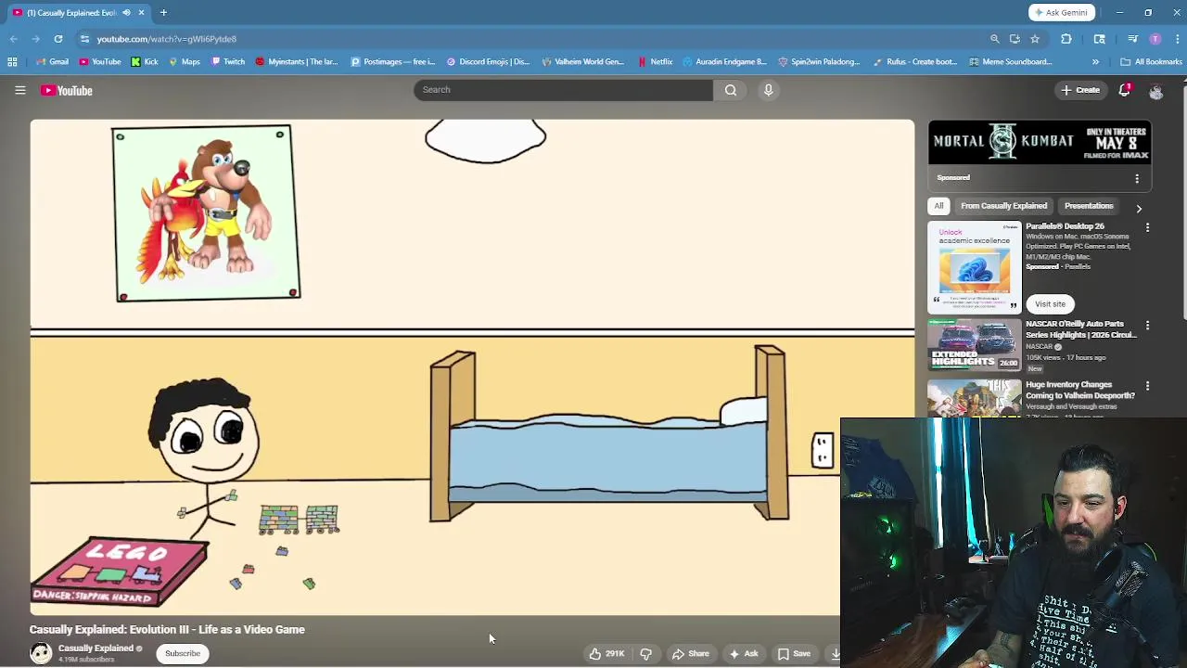Bookmark this page with star icon

1035,39
